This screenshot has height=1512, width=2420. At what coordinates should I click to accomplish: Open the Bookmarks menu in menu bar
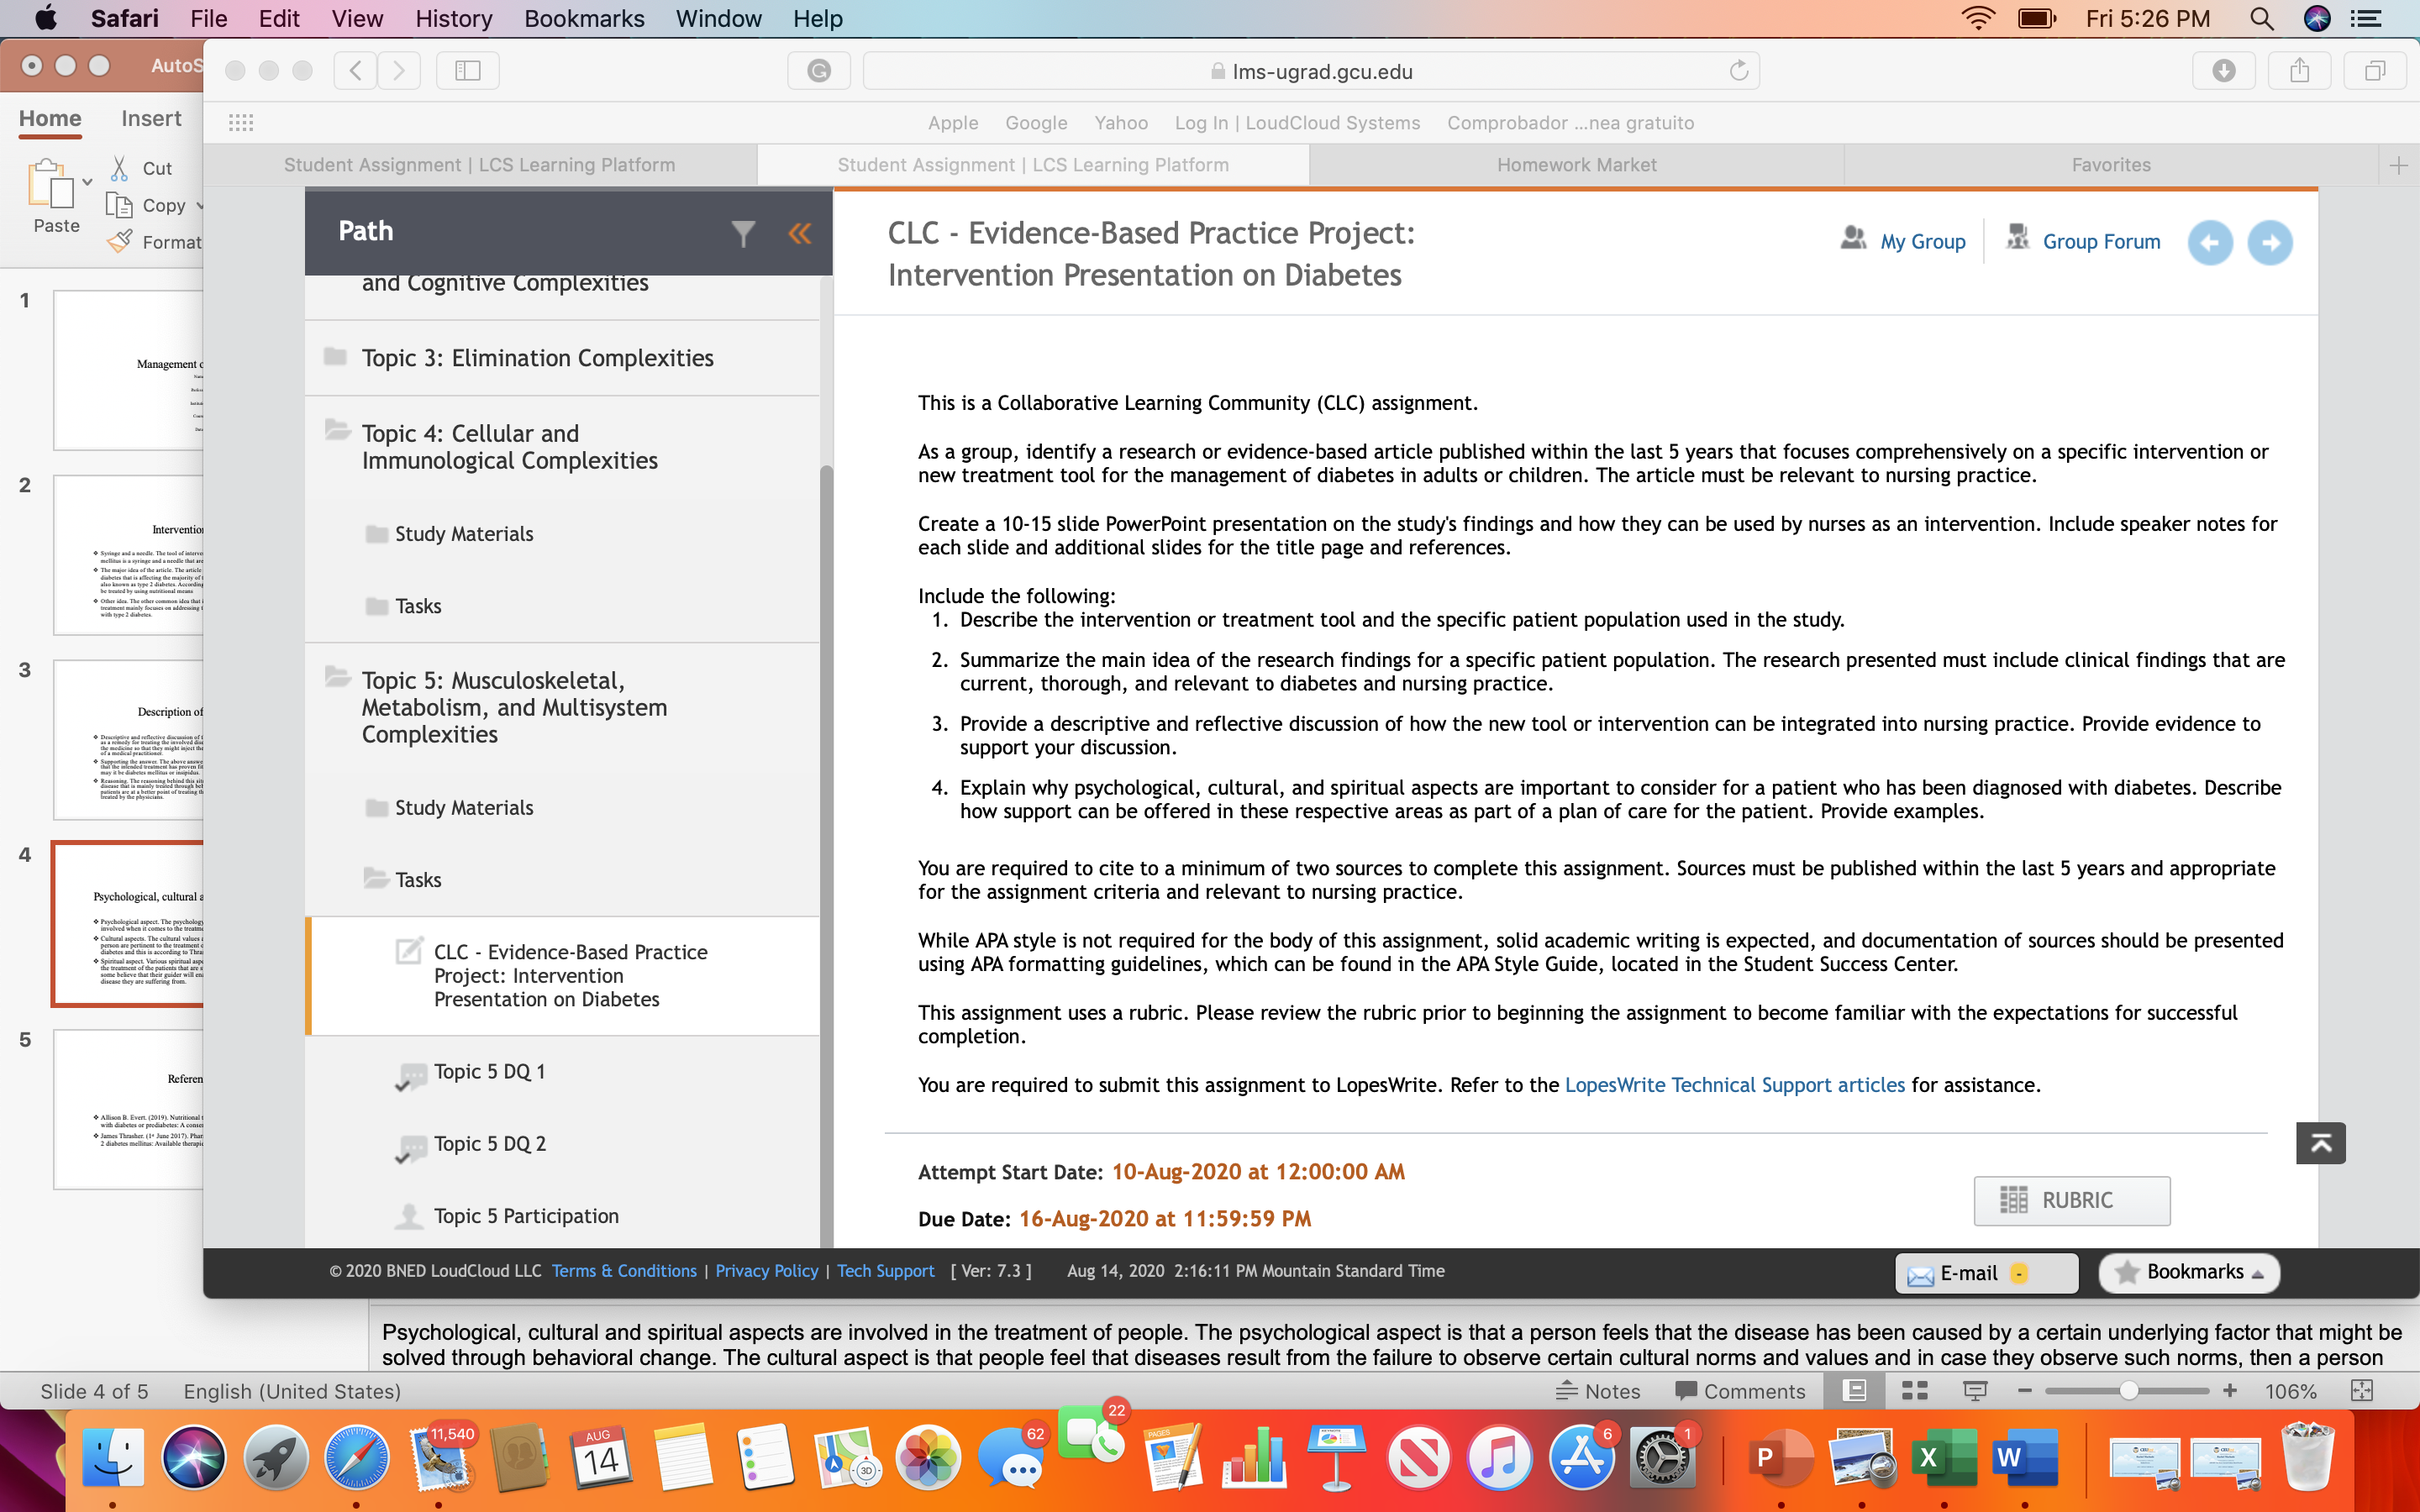pyautogui.click(x=584, y=18)
